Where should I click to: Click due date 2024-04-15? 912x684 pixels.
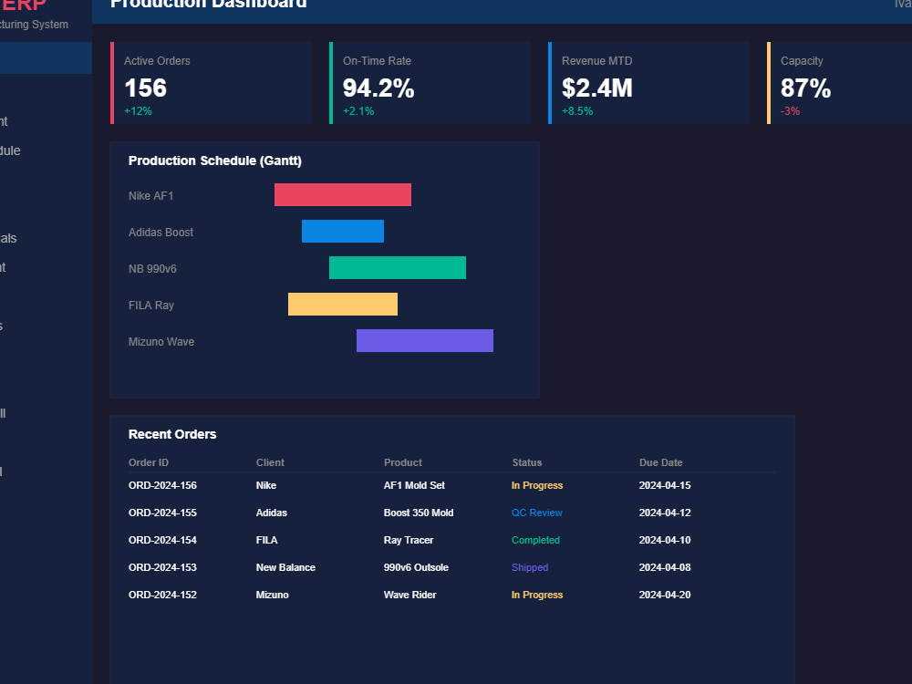coord(665,485)
